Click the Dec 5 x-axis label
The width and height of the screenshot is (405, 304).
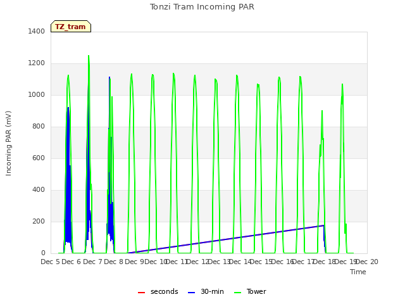pos(51,262)
